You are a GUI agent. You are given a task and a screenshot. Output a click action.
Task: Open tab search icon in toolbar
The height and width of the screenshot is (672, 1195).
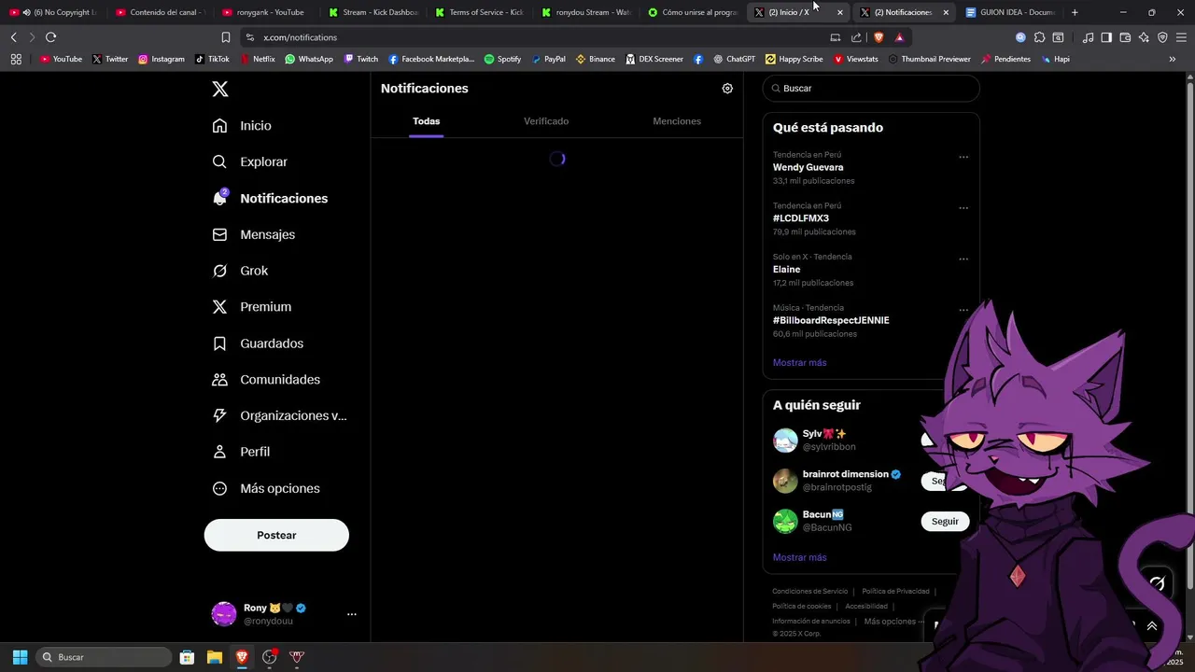[x=1058, y=37]
